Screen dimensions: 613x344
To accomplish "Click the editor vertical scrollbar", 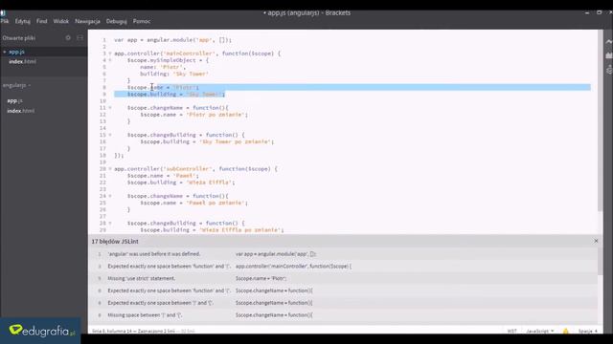I will click(601, 121).
